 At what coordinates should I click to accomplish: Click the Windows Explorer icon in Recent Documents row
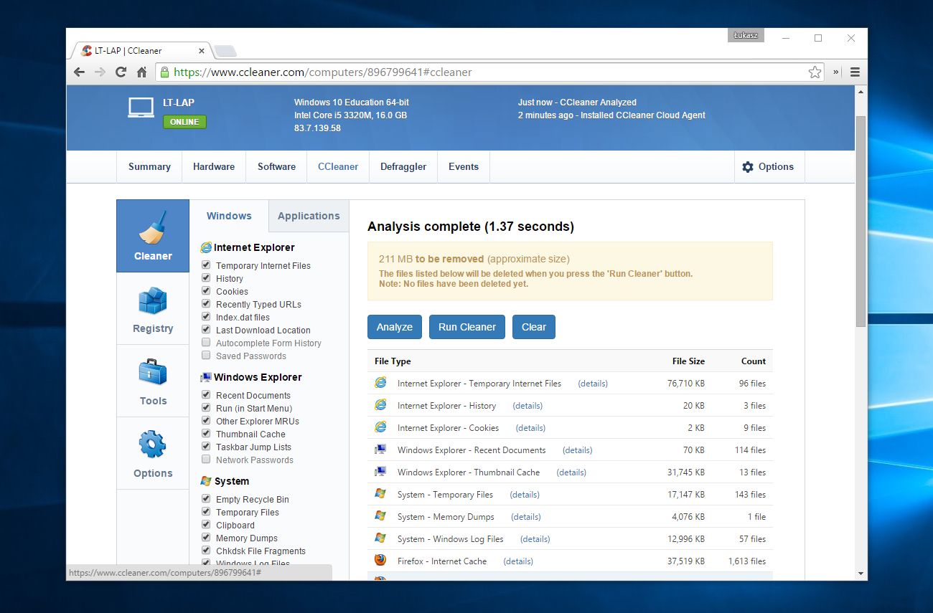click(x=380, y=450)
